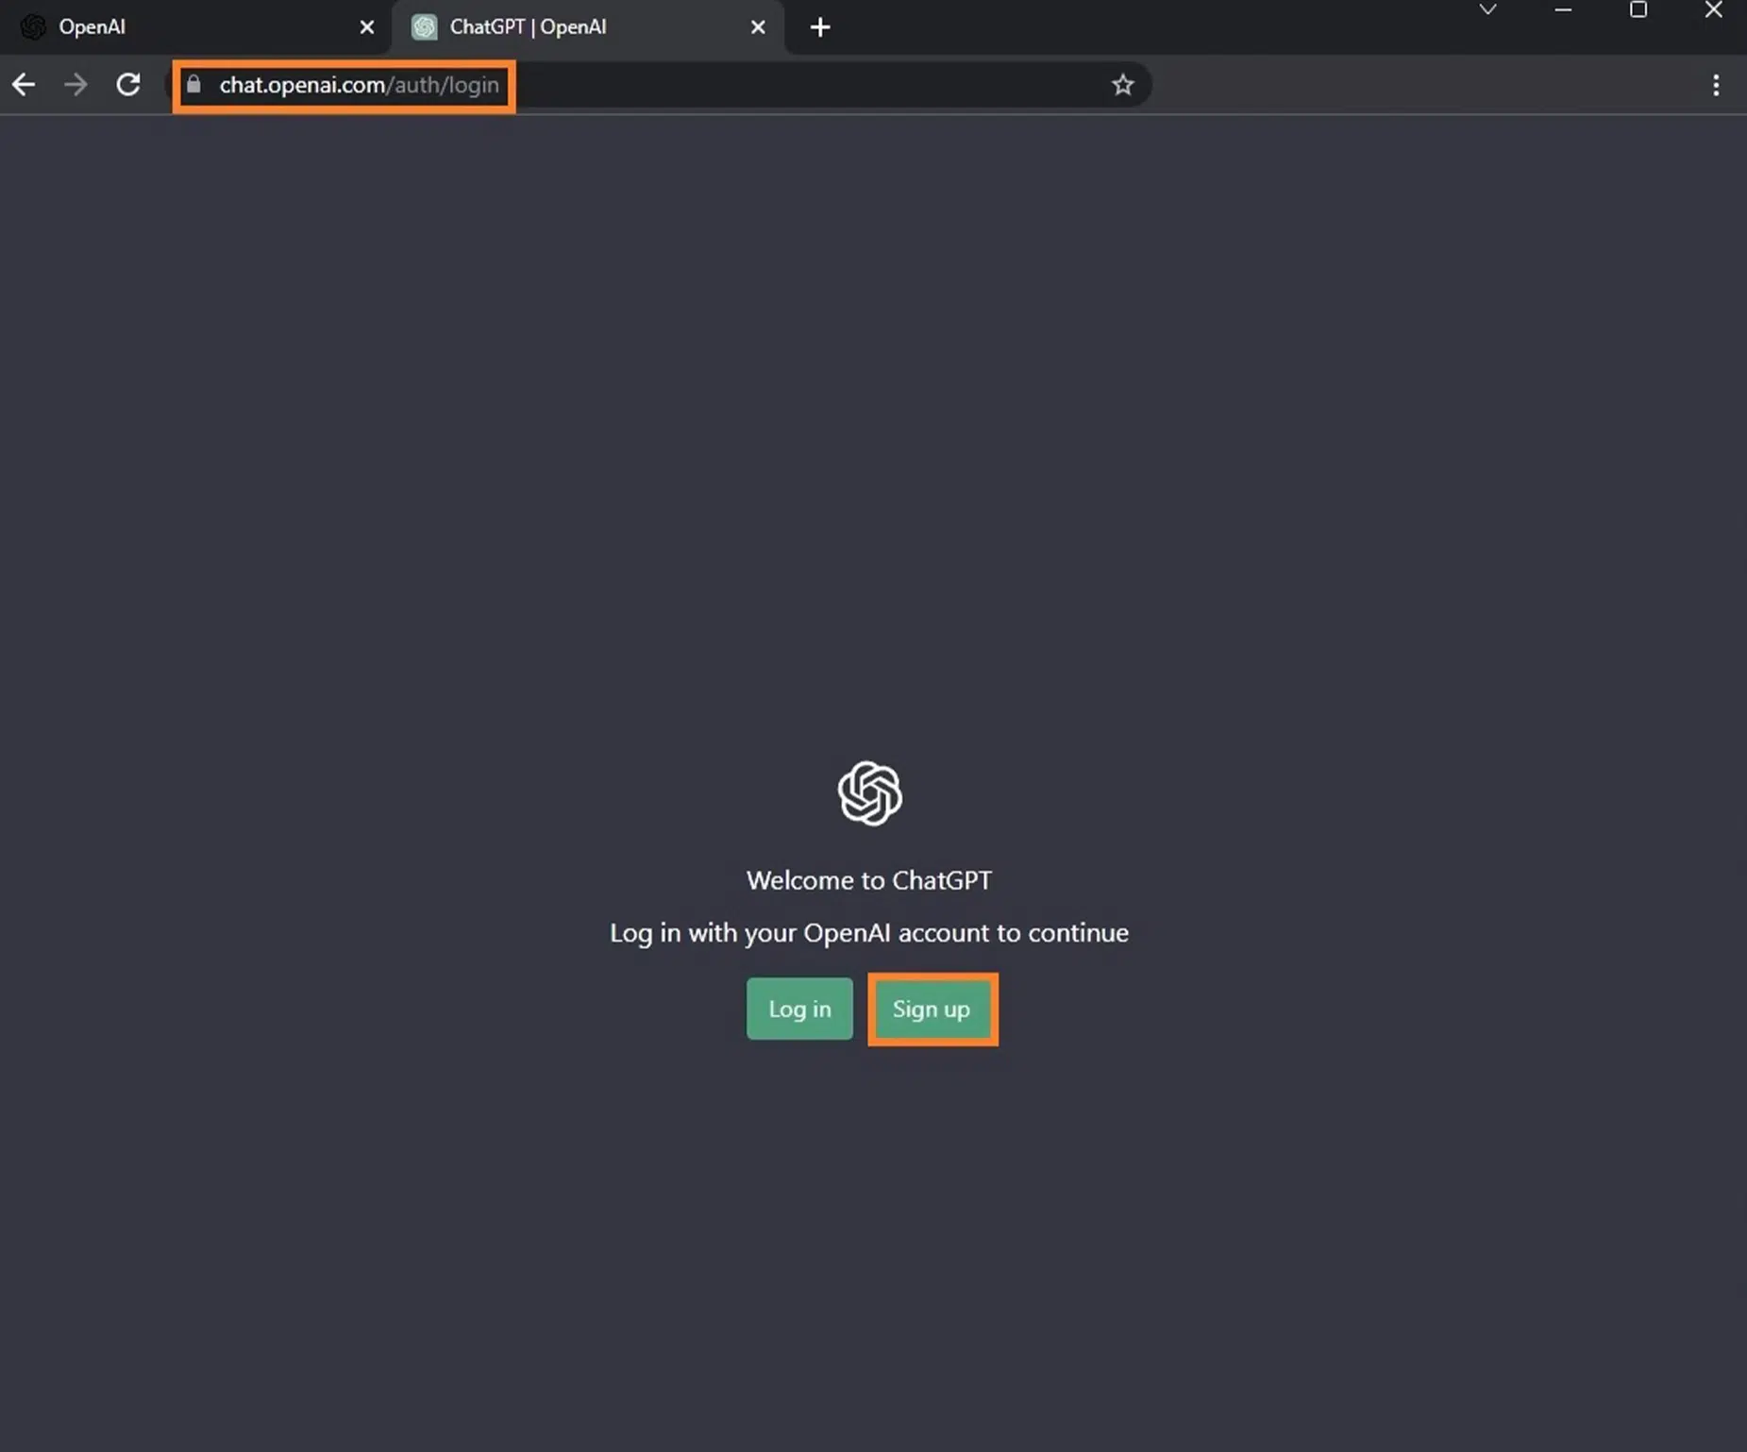Minimize the browser window
Viewport: 1747px width, 1452px height.
pos(1563,10)
